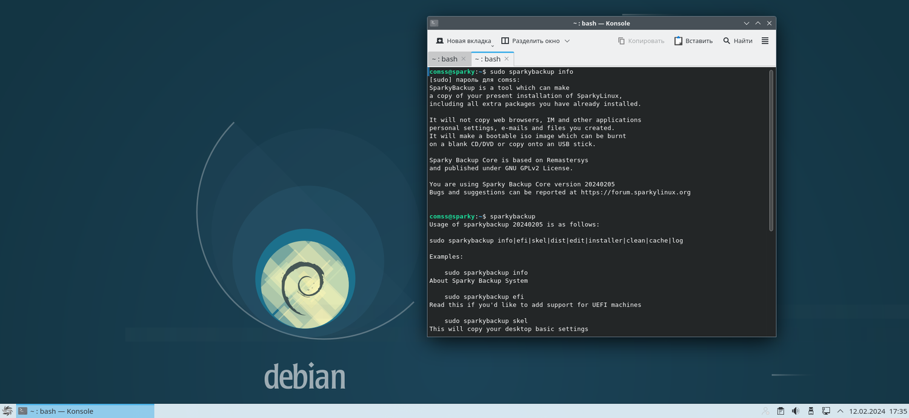Click the date and time clock
The width and height of the screenshot is (909, 418).
point(878,411)
